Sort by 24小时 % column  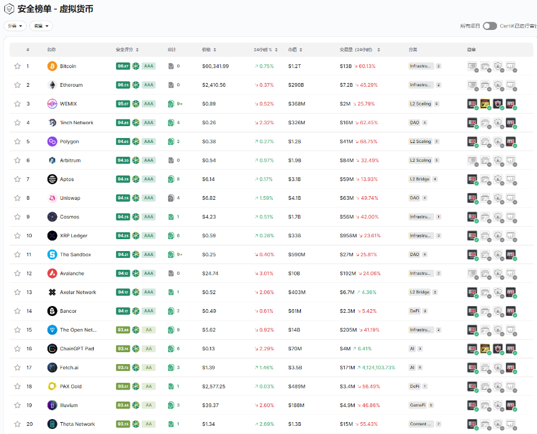point(276,50)
